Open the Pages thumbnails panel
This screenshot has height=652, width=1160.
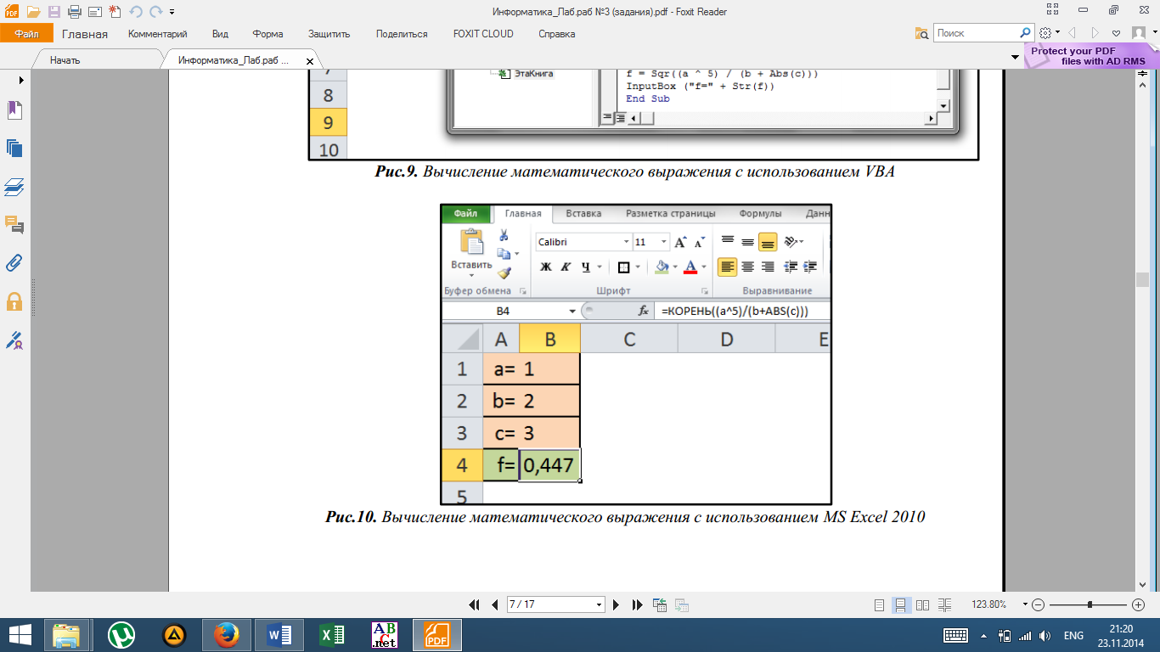14,149
